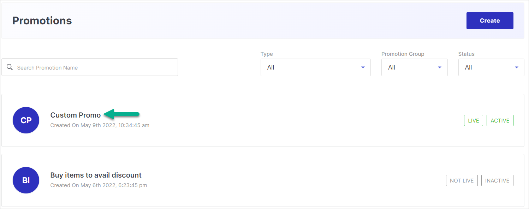Click the CP avatar circle

point(26,120)
